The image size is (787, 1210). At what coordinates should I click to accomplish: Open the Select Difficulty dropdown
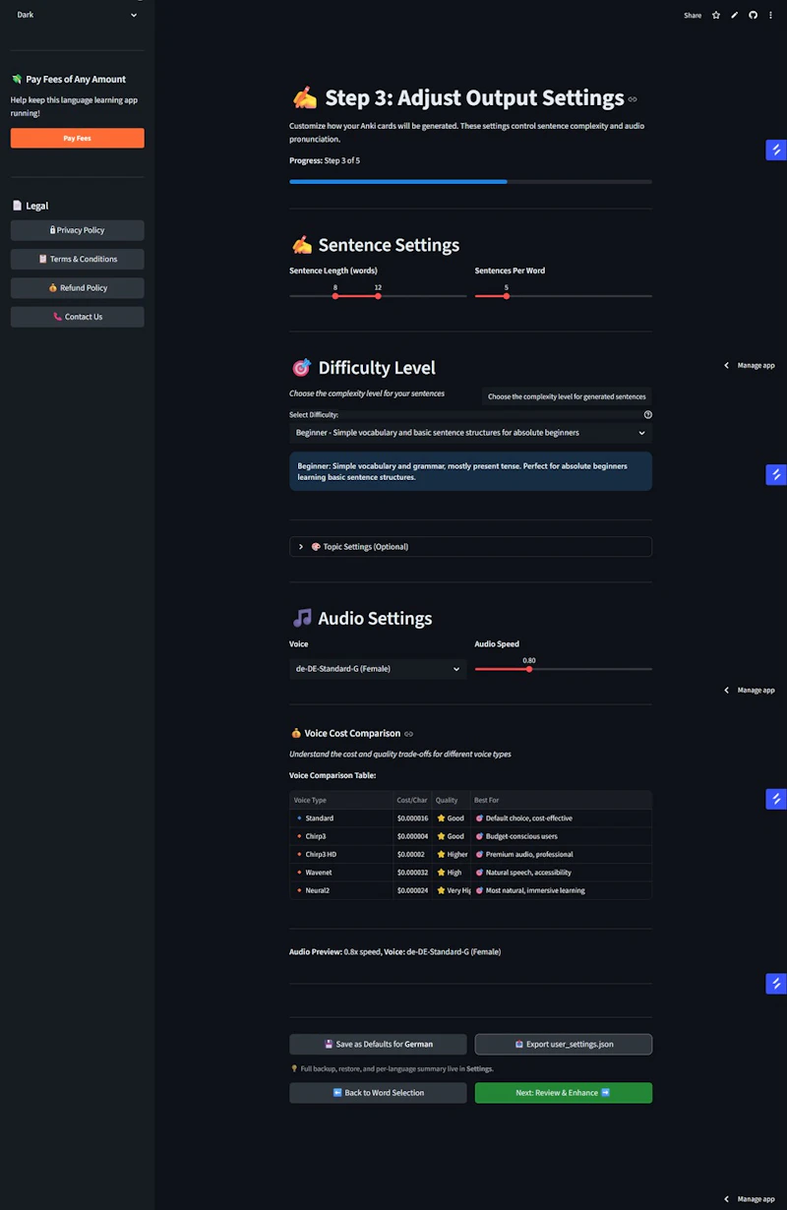(470, 433)
